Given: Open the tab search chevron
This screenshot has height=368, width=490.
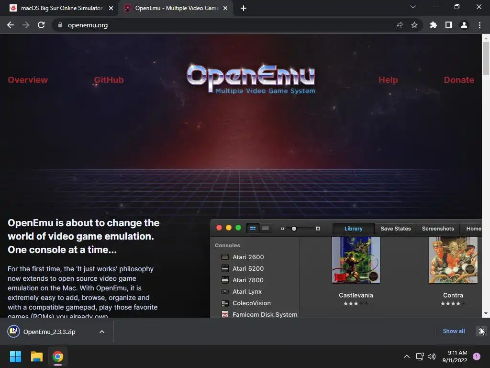Looking at the screenshot, I should click(413, 7).
